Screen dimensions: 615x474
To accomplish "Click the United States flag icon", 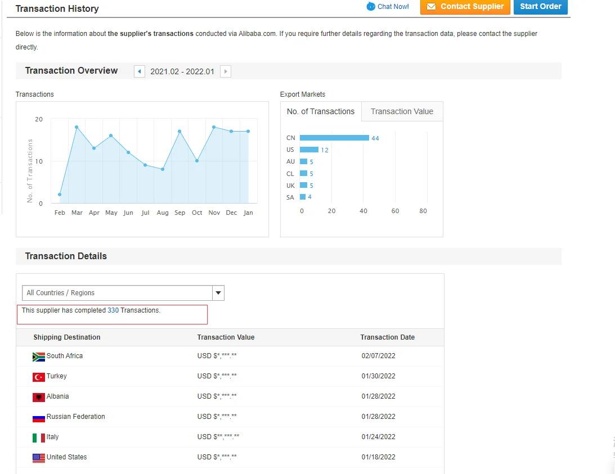I will click(x=39, y=458).
